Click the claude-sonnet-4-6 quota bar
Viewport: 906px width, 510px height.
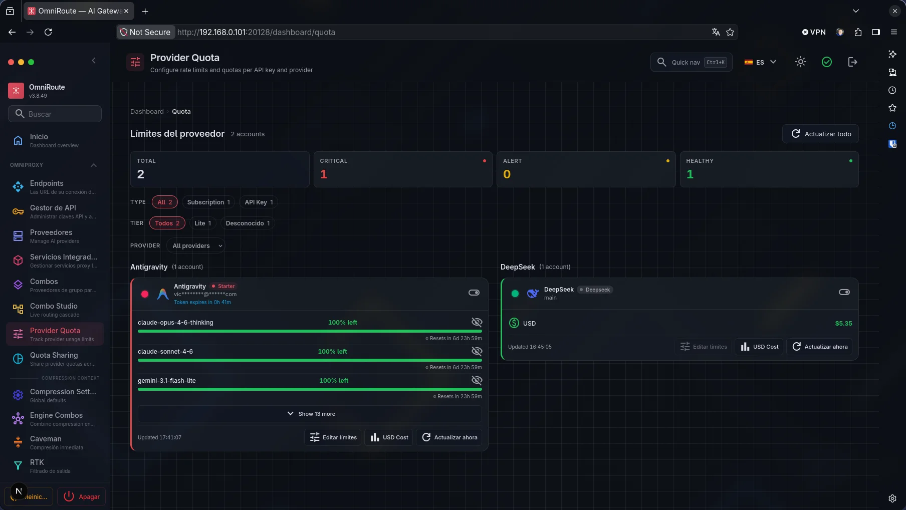tap(310, 360)
